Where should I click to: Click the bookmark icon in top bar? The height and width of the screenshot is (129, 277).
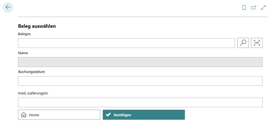coord(244,8)
